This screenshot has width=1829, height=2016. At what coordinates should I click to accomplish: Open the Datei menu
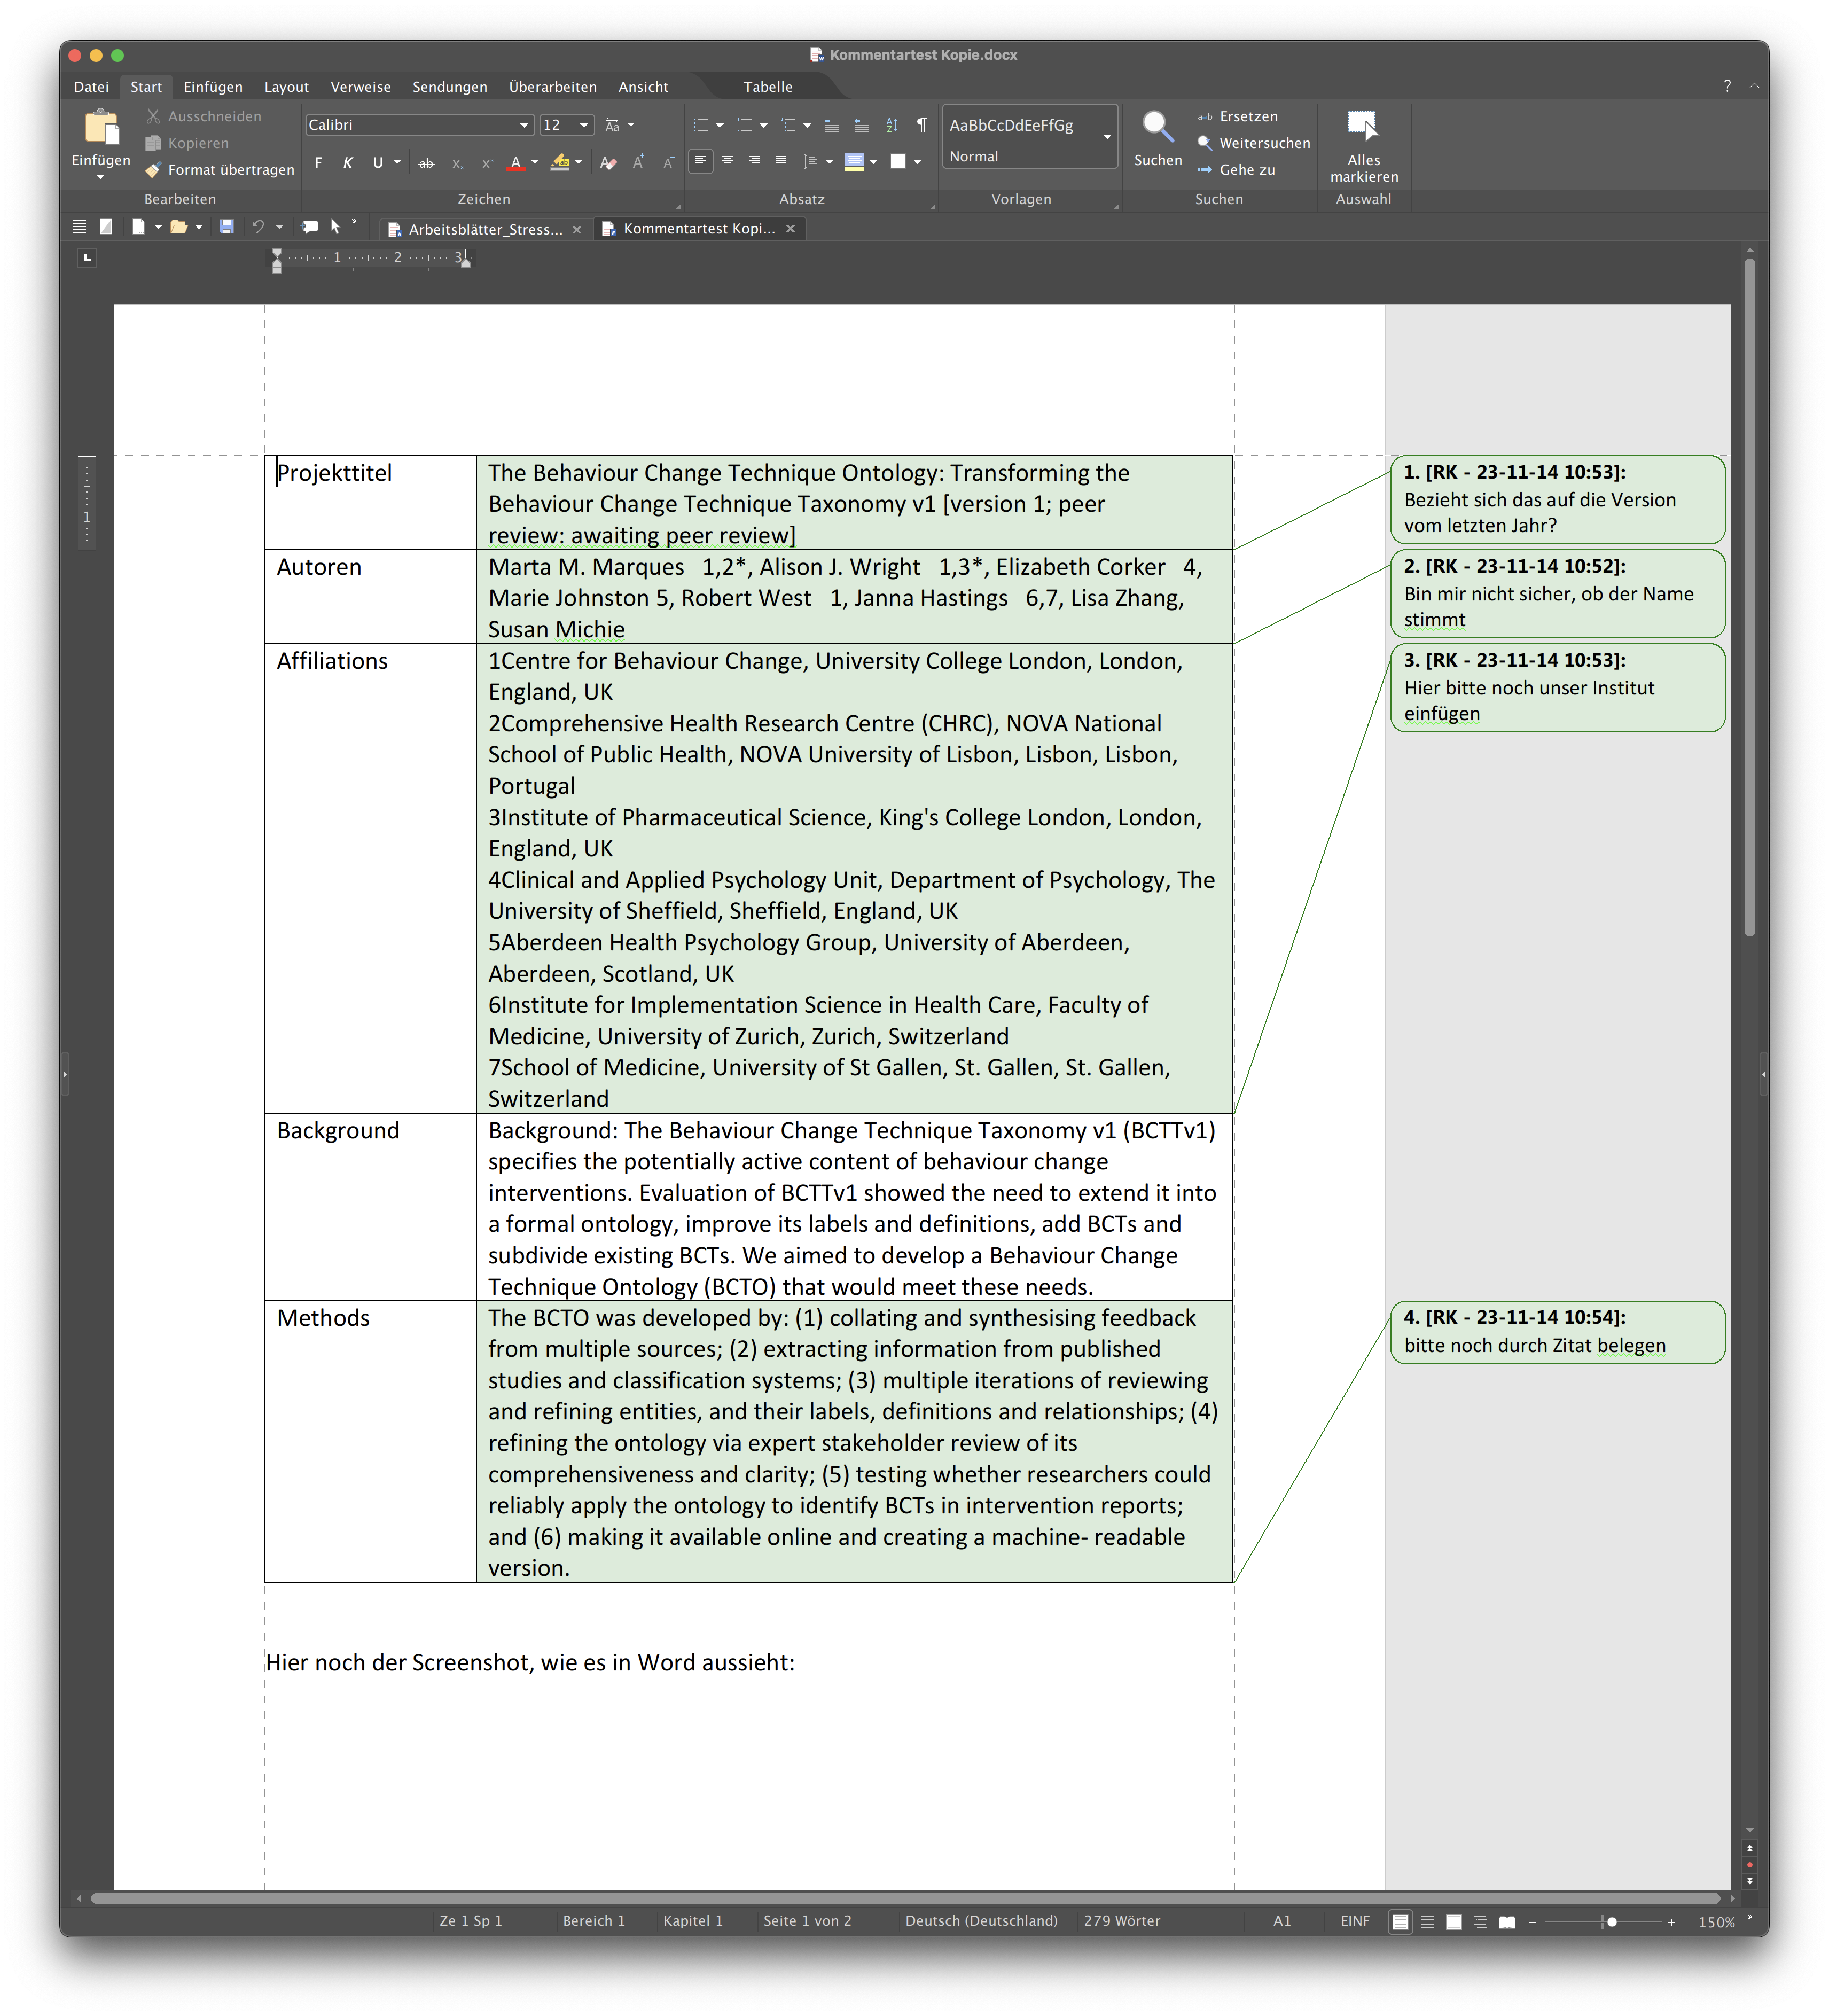click(91, 87)
